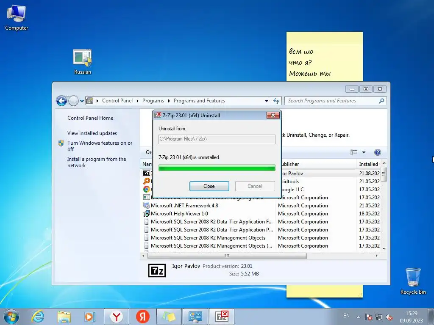
Task: Click the Back arrow in Control Panel
Action: pos(61,101)
